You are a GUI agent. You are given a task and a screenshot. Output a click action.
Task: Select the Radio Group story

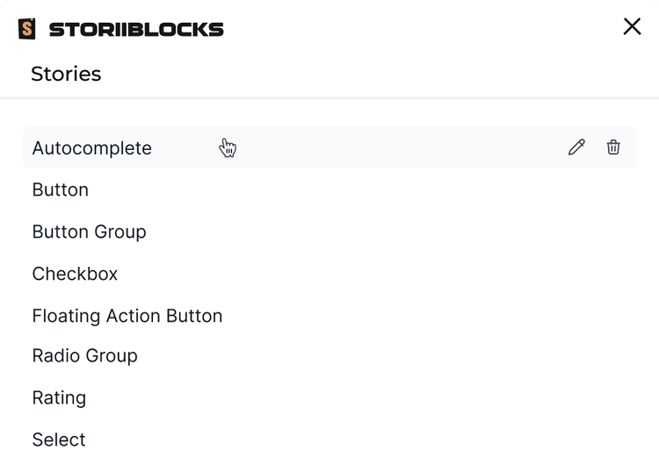coord(84,355)
